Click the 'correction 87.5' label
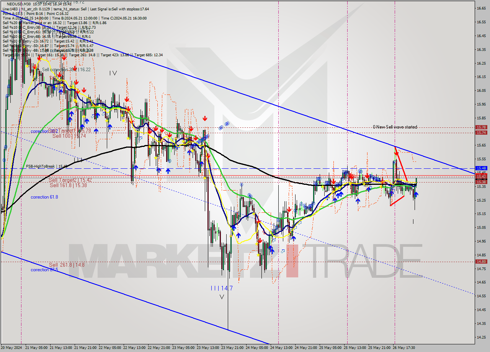This screenshot has height=352, width=490. click(x=44, y=270)
